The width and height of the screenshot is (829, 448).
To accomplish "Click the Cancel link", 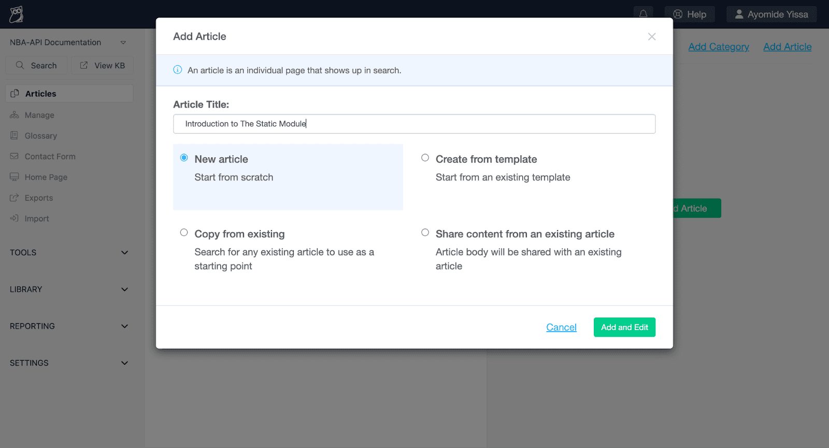I will pyautogui.click(x=561, y=327).
